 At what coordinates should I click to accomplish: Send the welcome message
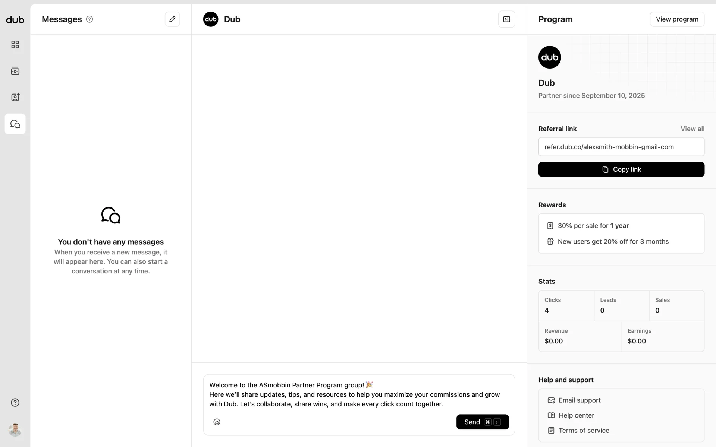(x=482, y=422)
